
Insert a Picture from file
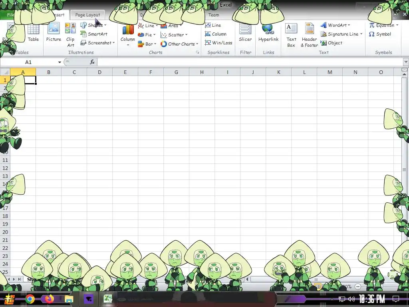coord(54,33)
